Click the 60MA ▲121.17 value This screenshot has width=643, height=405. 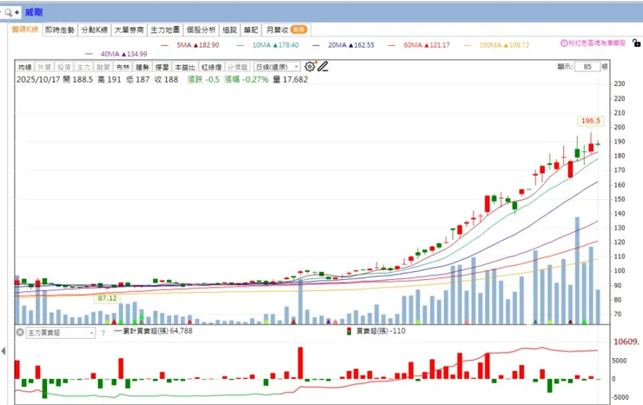pyautogui.click(x=427, y=45)
